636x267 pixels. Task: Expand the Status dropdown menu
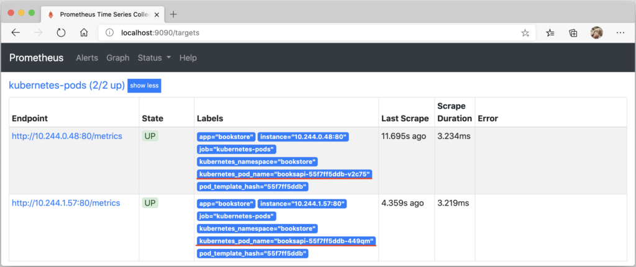click(x=154, y=58)
